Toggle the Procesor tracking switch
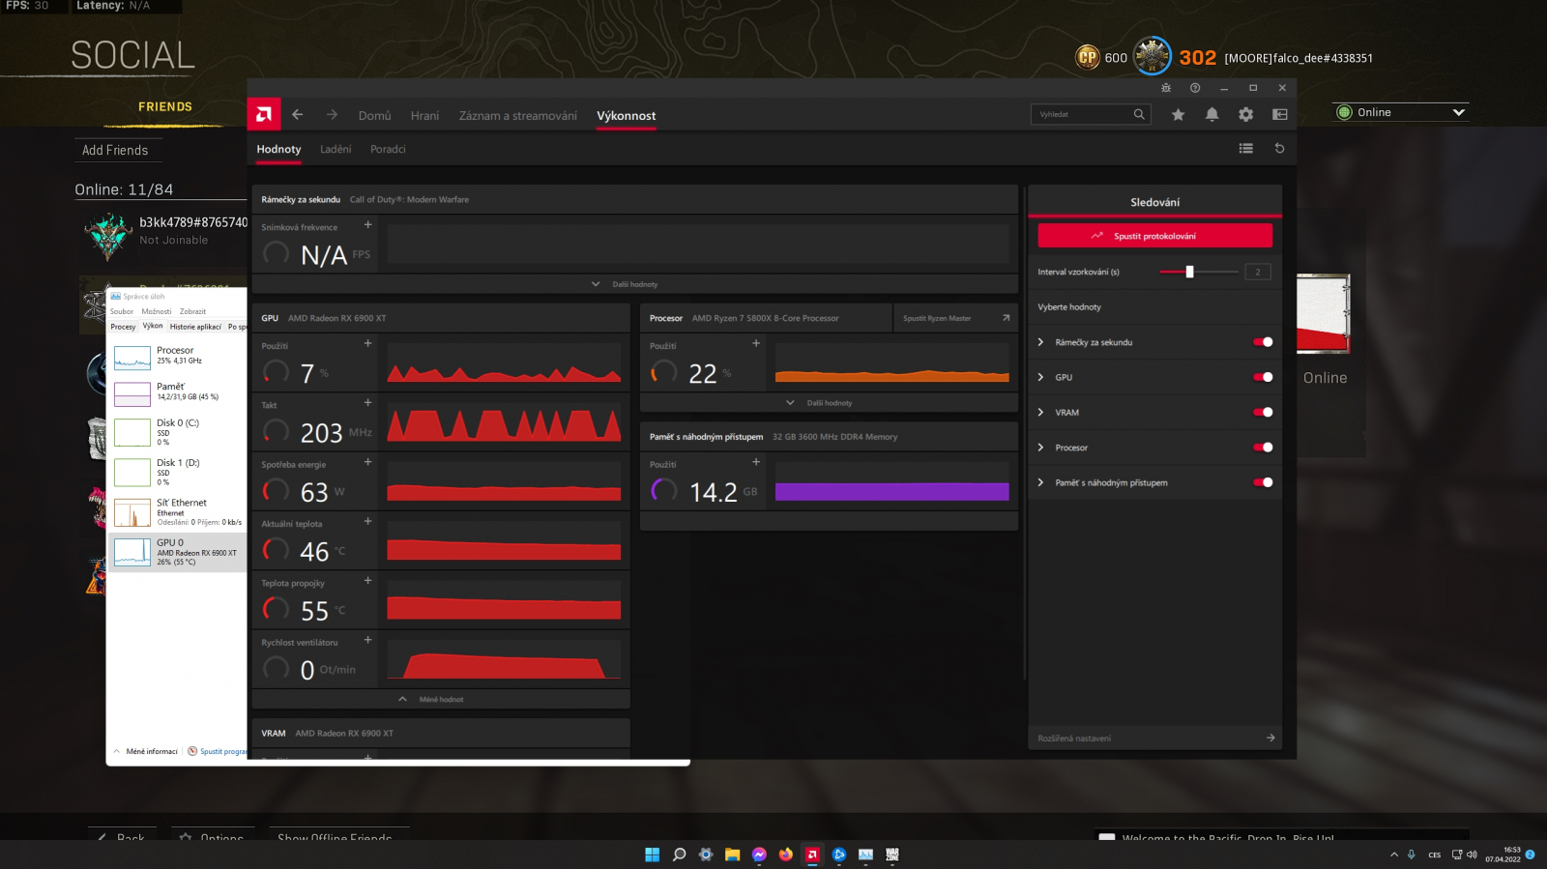Image resolution: width=1547 pixels, height=869 pixels. coord(1263,448)
